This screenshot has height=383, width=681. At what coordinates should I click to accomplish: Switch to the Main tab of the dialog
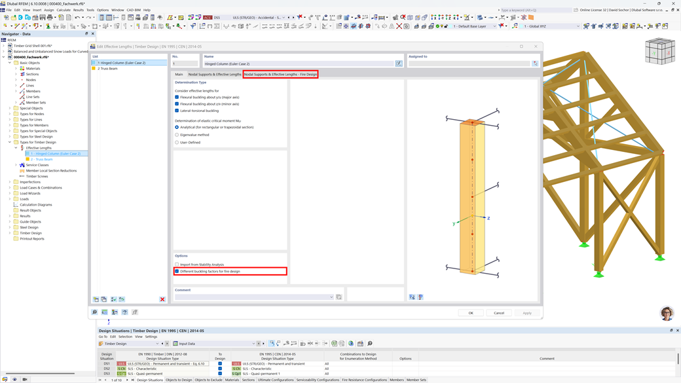(x=178, y=75)
